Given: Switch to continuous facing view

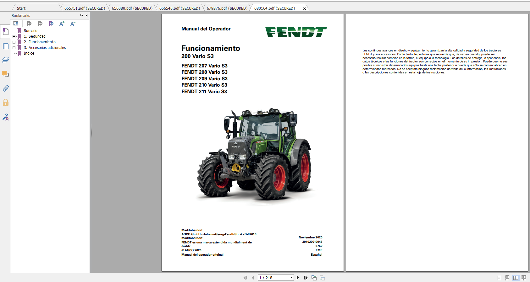Looking at the screenshot, I should 524,278.
